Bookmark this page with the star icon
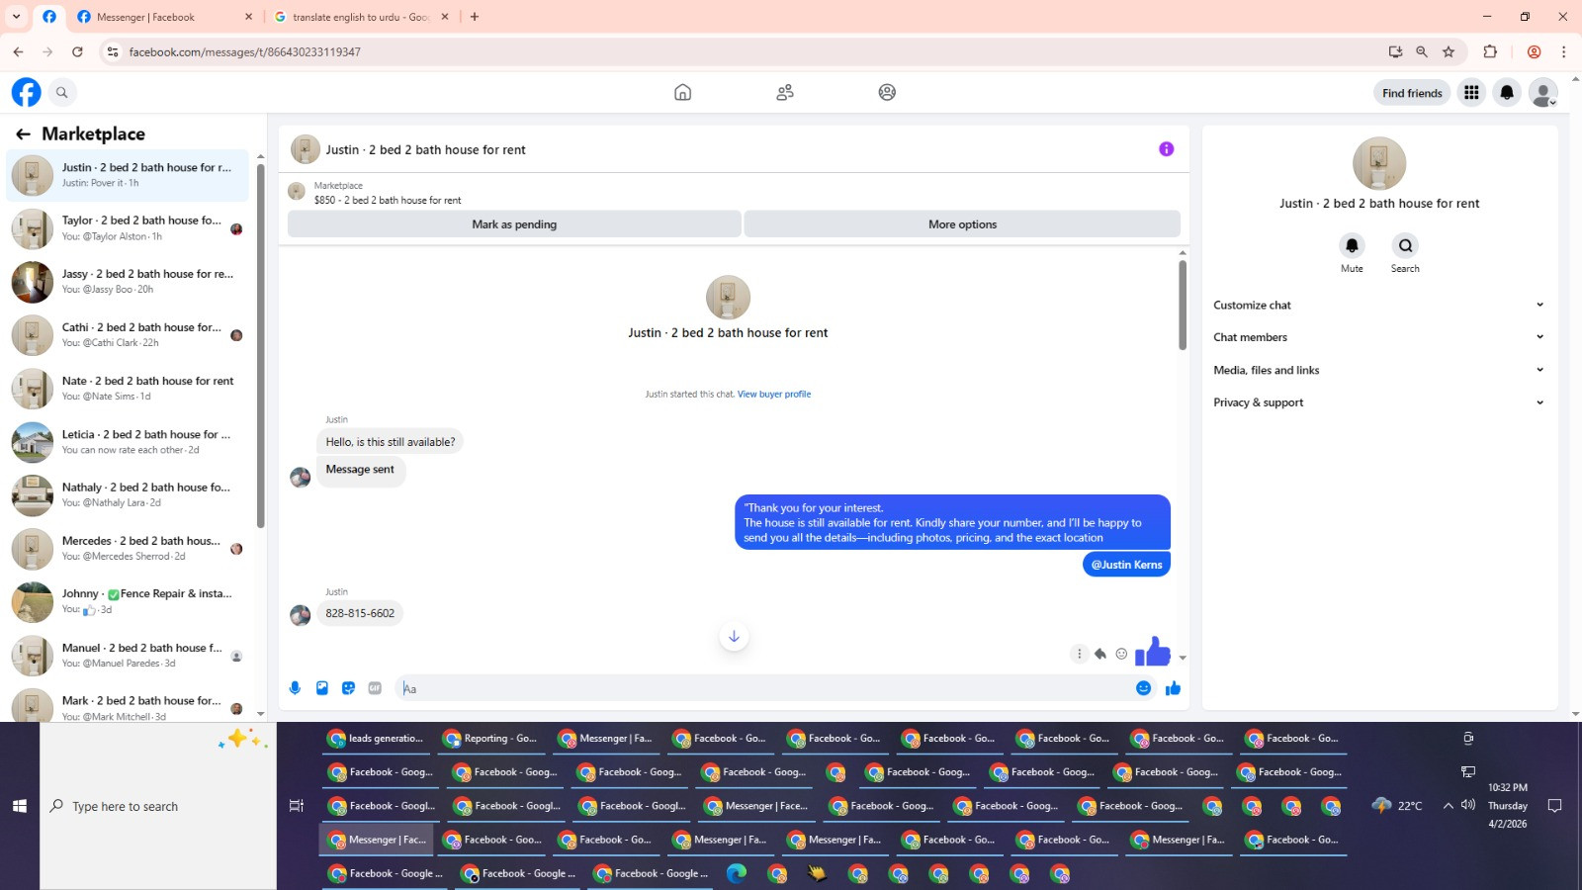The height and width of the screenshot is (890, 1582). coord(1449,51)
